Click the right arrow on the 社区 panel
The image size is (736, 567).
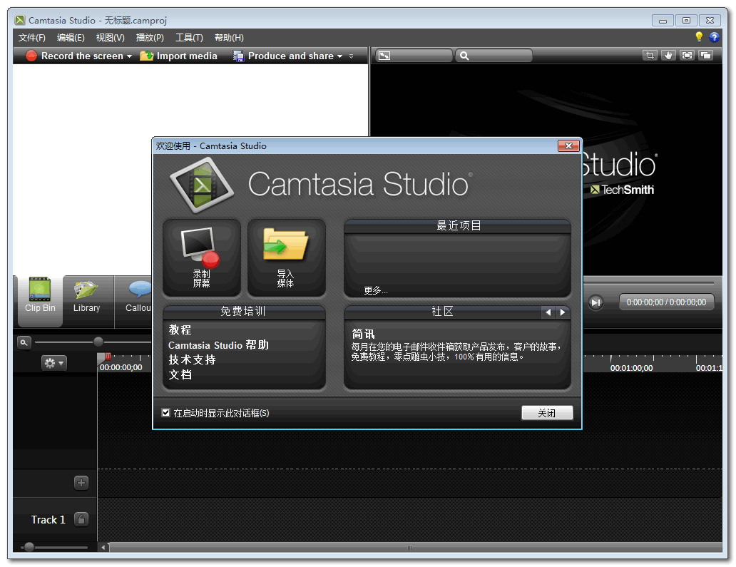563,312
